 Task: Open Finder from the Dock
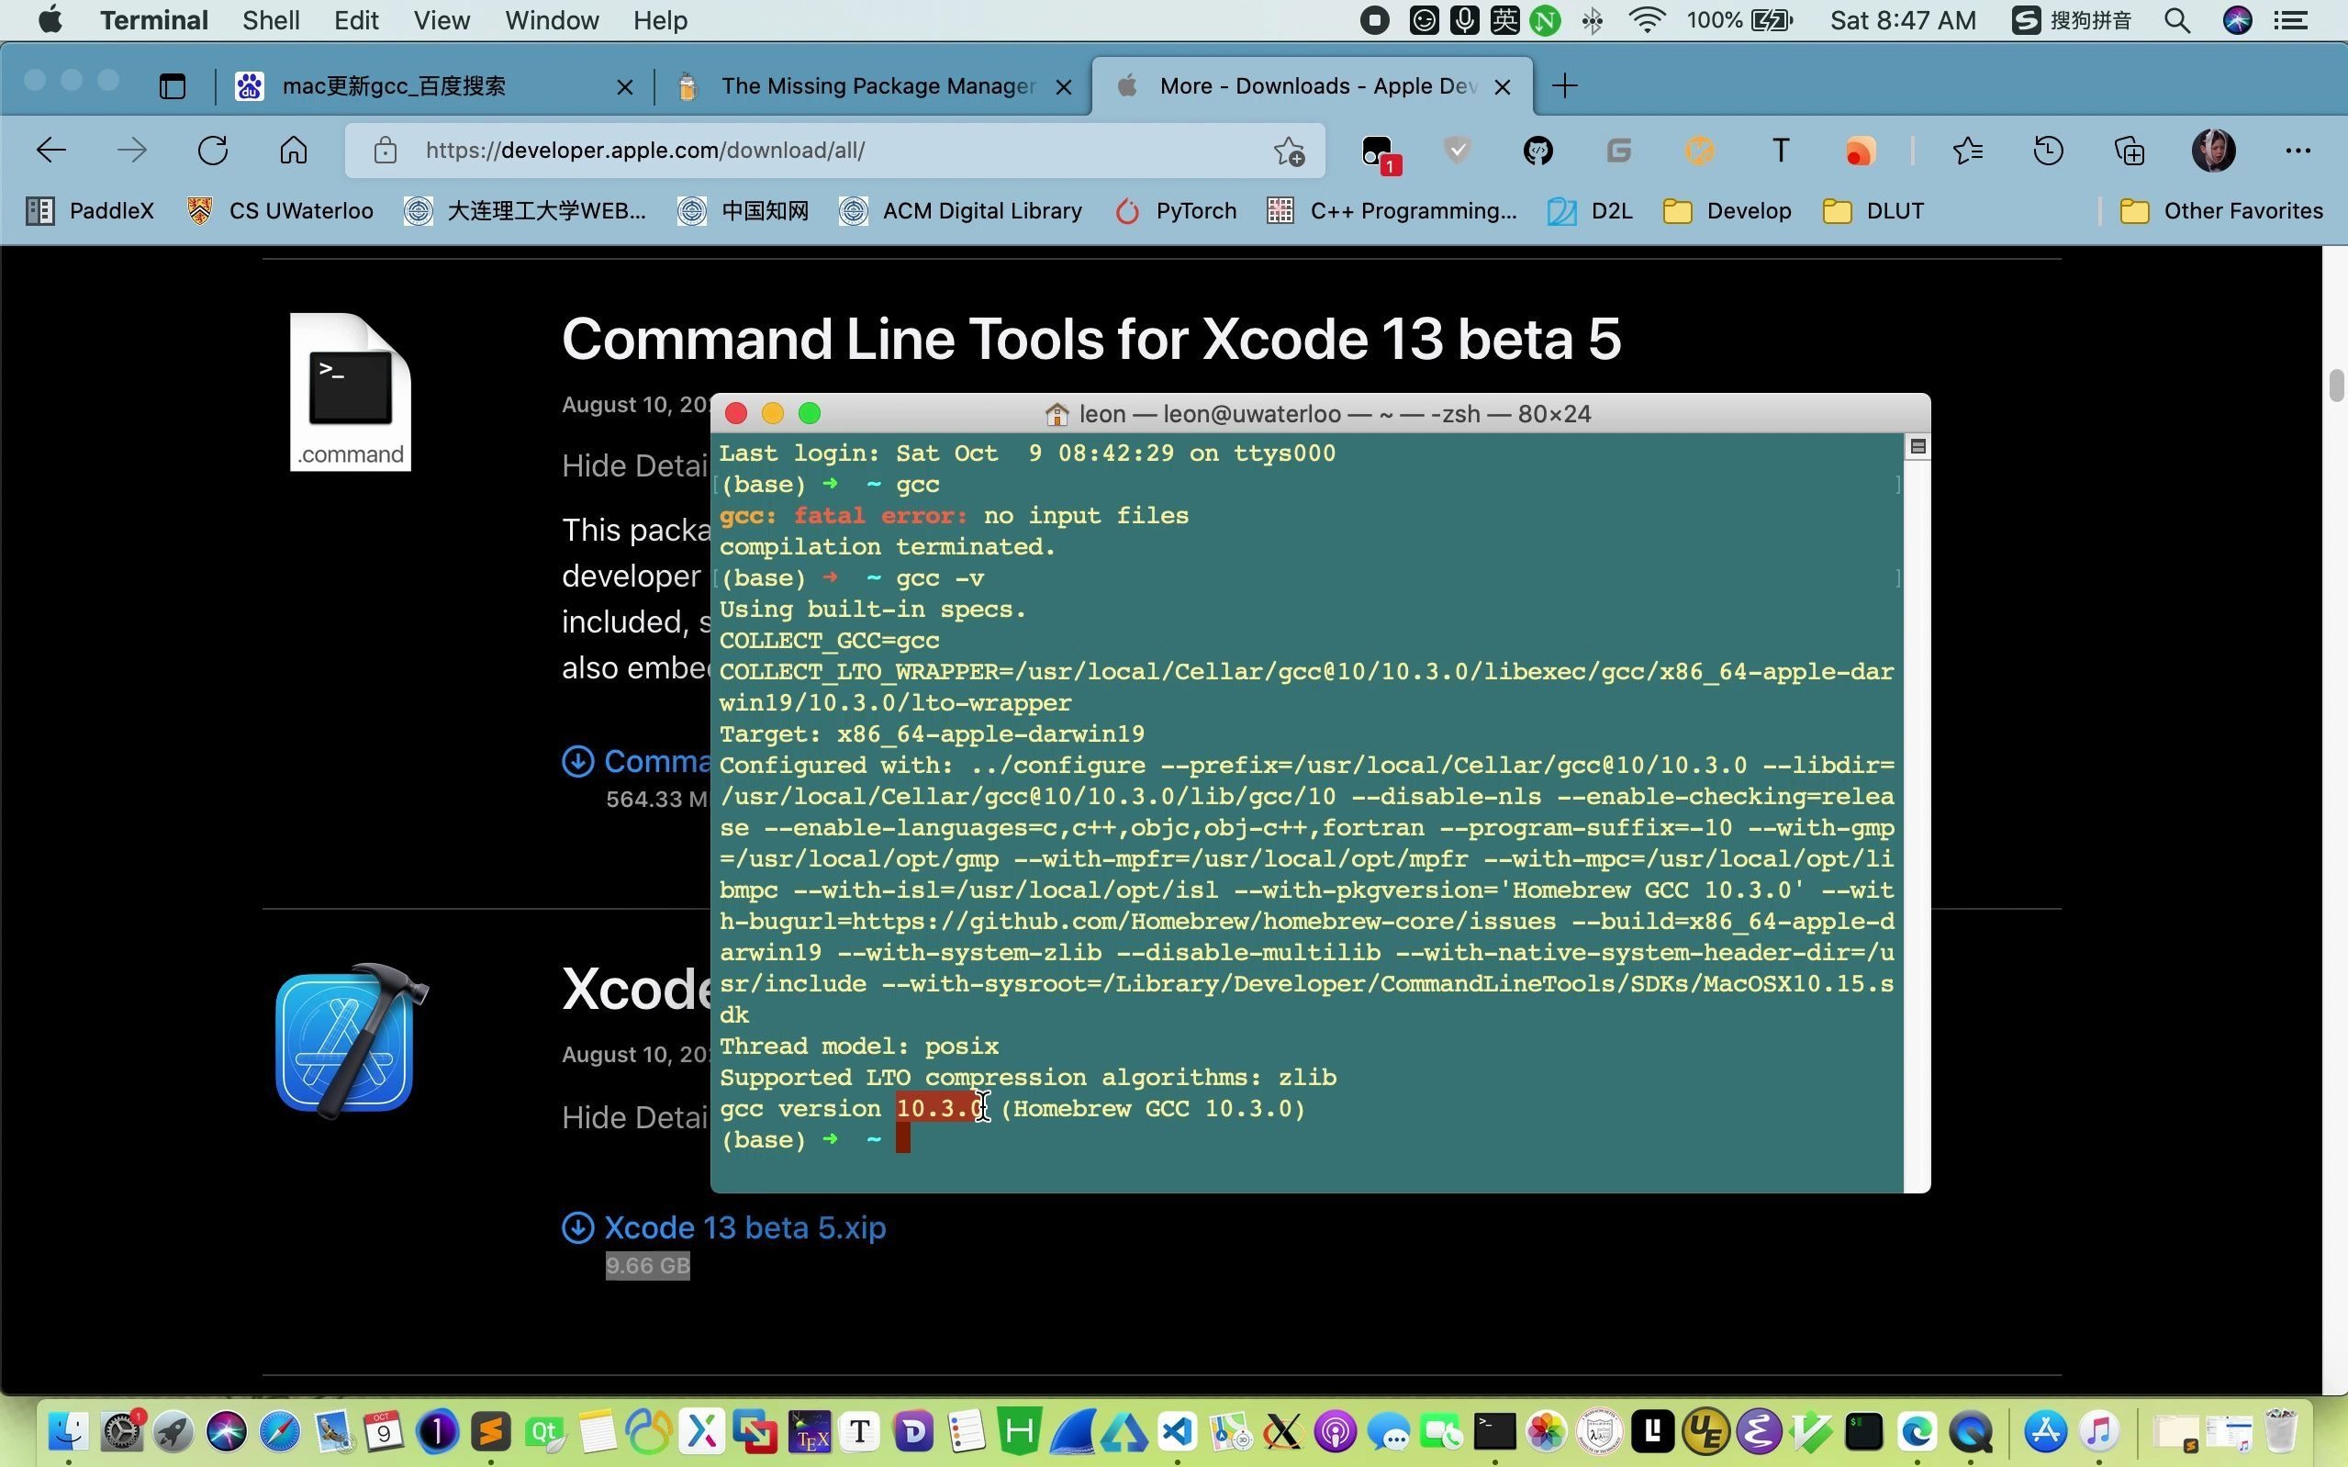(x=68, y=1431)
